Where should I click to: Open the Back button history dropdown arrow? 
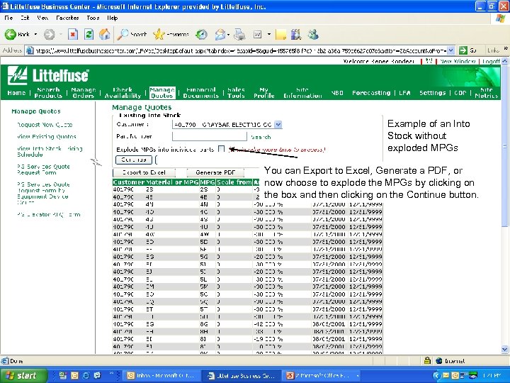point(35,34)
